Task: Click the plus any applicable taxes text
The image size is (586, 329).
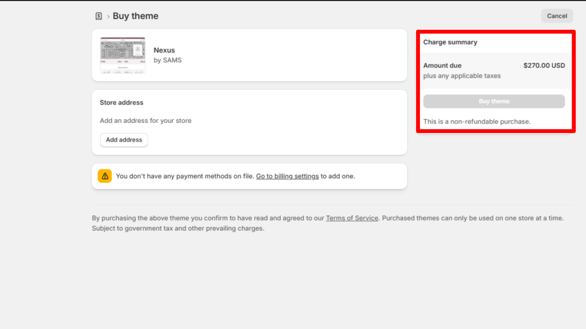Action: coord(462,76)
